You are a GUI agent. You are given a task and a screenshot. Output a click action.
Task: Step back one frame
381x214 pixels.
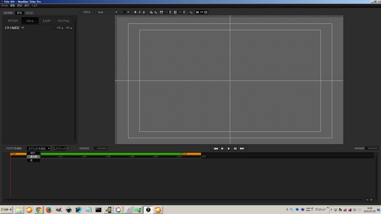pyautogui.click(x=222, y=149)
